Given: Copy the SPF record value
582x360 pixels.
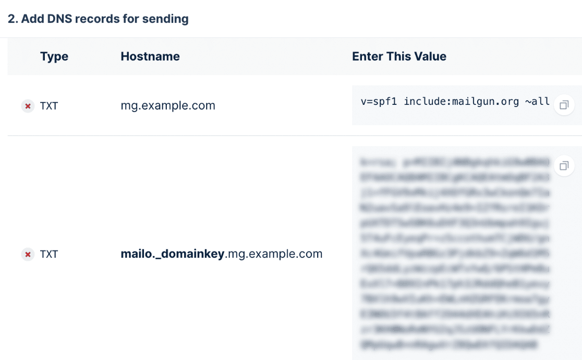Looking at the screenshot, I should tap(564, 105).
